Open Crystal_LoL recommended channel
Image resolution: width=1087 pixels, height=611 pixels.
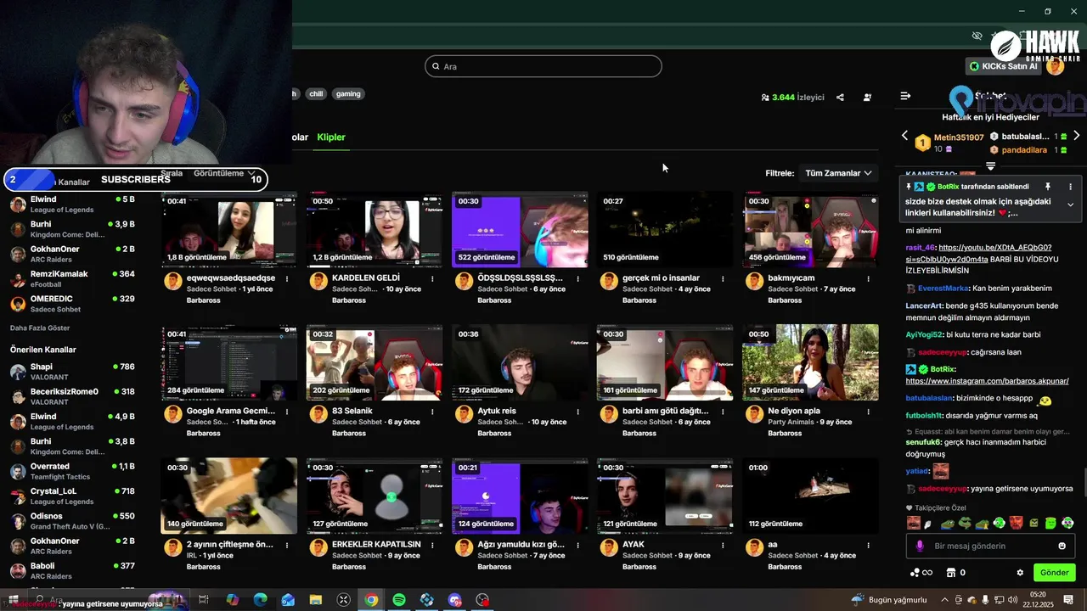(74, 496)
